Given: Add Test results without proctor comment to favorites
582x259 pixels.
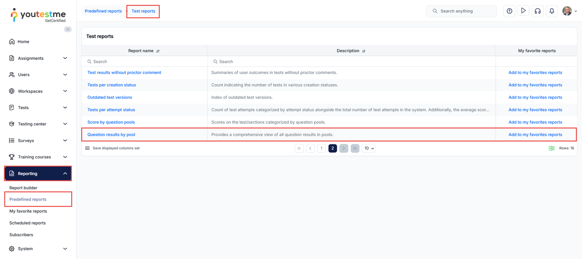Looking at the screenshot, I should [535, 73].
